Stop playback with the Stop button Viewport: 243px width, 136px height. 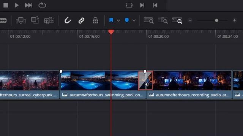click(6, 5)
